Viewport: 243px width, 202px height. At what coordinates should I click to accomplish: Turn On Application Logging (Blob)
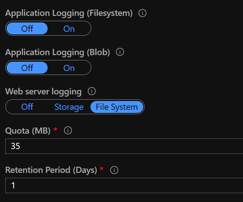pyautogui.click(x=69, y=68)
